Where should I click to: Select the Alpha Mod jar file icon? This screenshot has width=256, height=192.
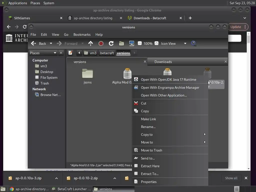coord(127,73)
